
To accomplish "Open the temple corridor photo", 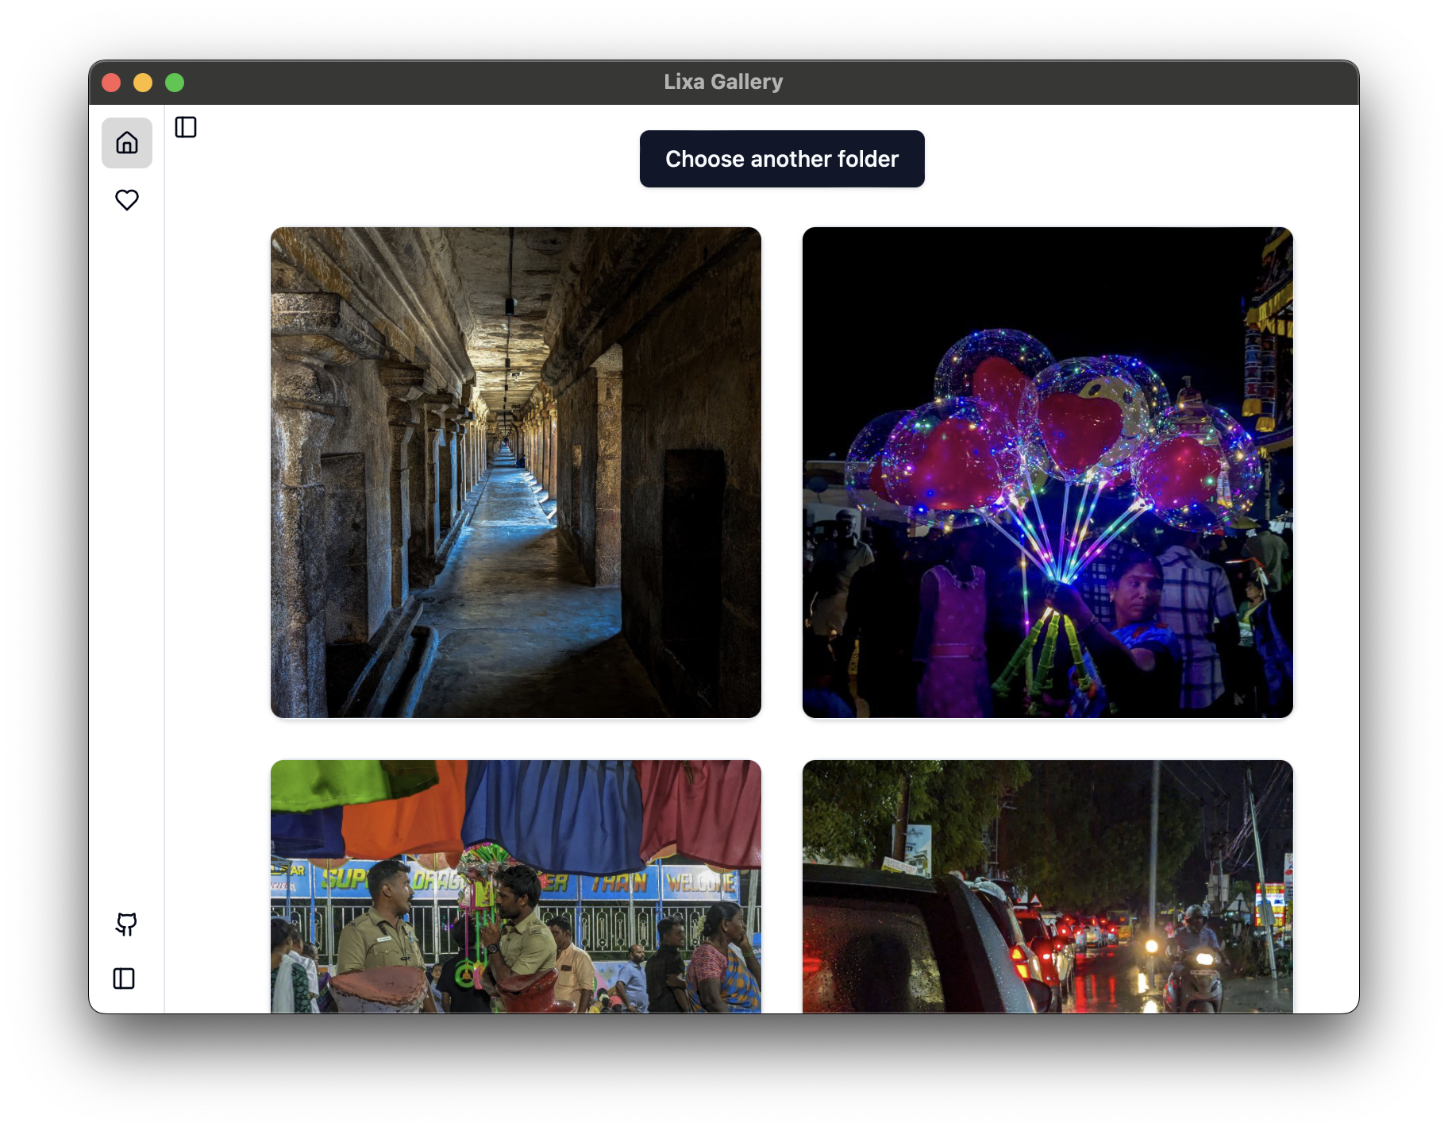I will pos(516,473).
